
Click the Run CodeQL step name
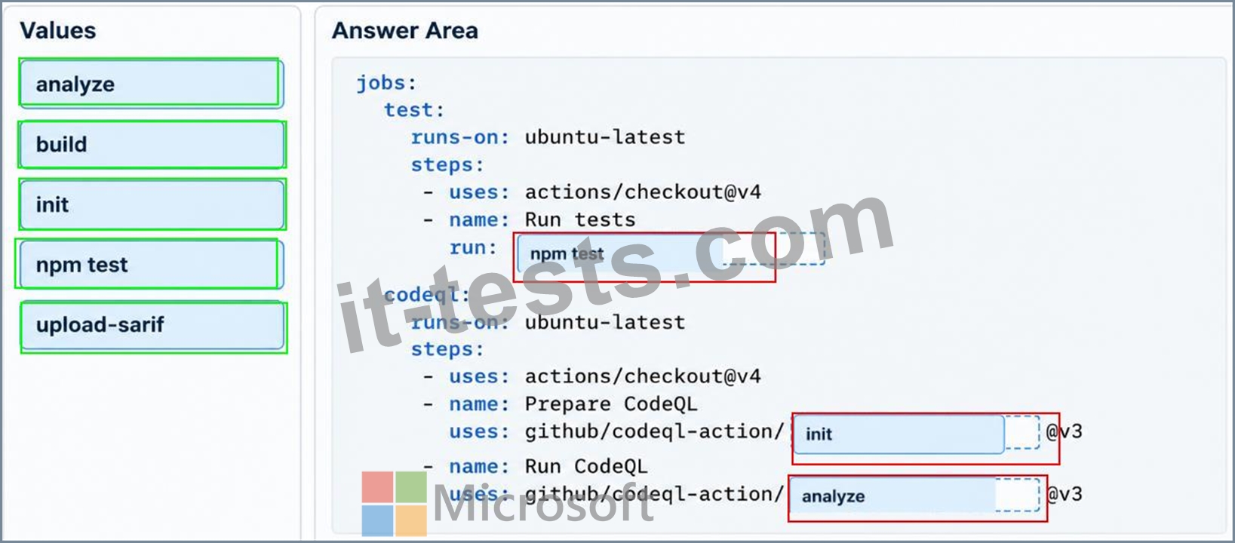tap(586, 466)
